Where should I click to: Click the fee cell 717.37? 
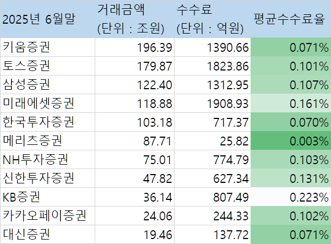pyautogui.click(x=213, y=122)
